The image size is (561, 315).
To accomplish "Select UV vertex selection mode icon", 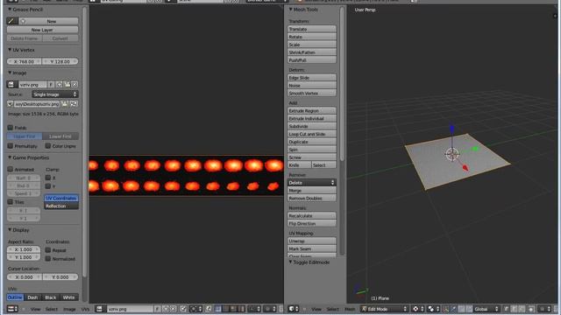I will click(217, 309).
